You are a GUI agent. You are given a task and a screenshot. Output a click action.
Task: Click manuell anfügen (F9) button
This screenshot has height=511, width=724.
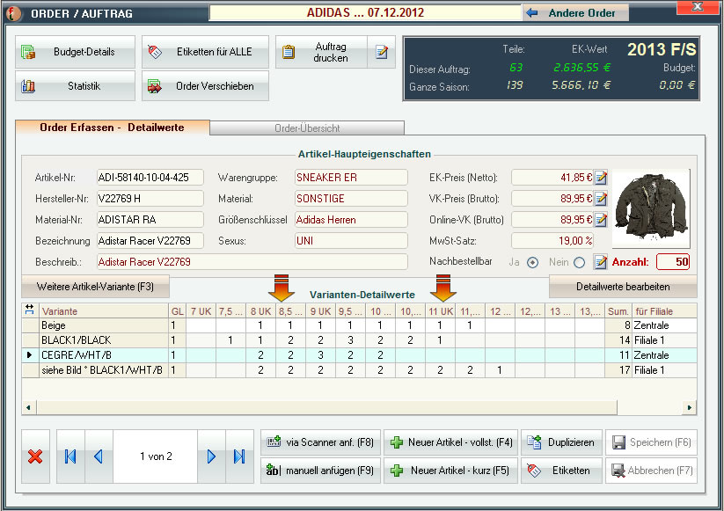tap(320, 471)
